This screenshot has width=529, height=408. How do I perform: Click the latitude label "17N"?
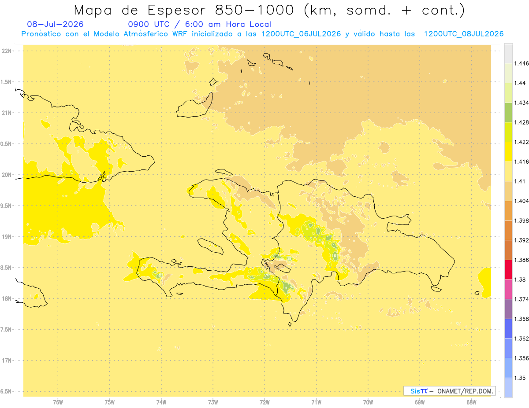[x=7, y=360]
